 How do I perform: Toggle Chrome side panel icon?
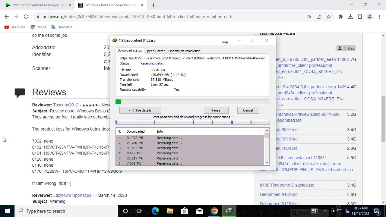(x=360, y=17)
